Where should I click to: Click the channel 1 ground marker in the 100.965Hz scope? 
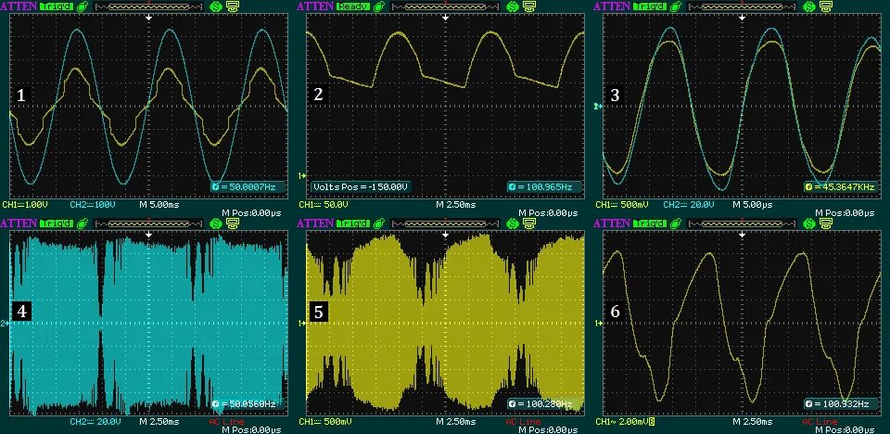coord(302,175)
